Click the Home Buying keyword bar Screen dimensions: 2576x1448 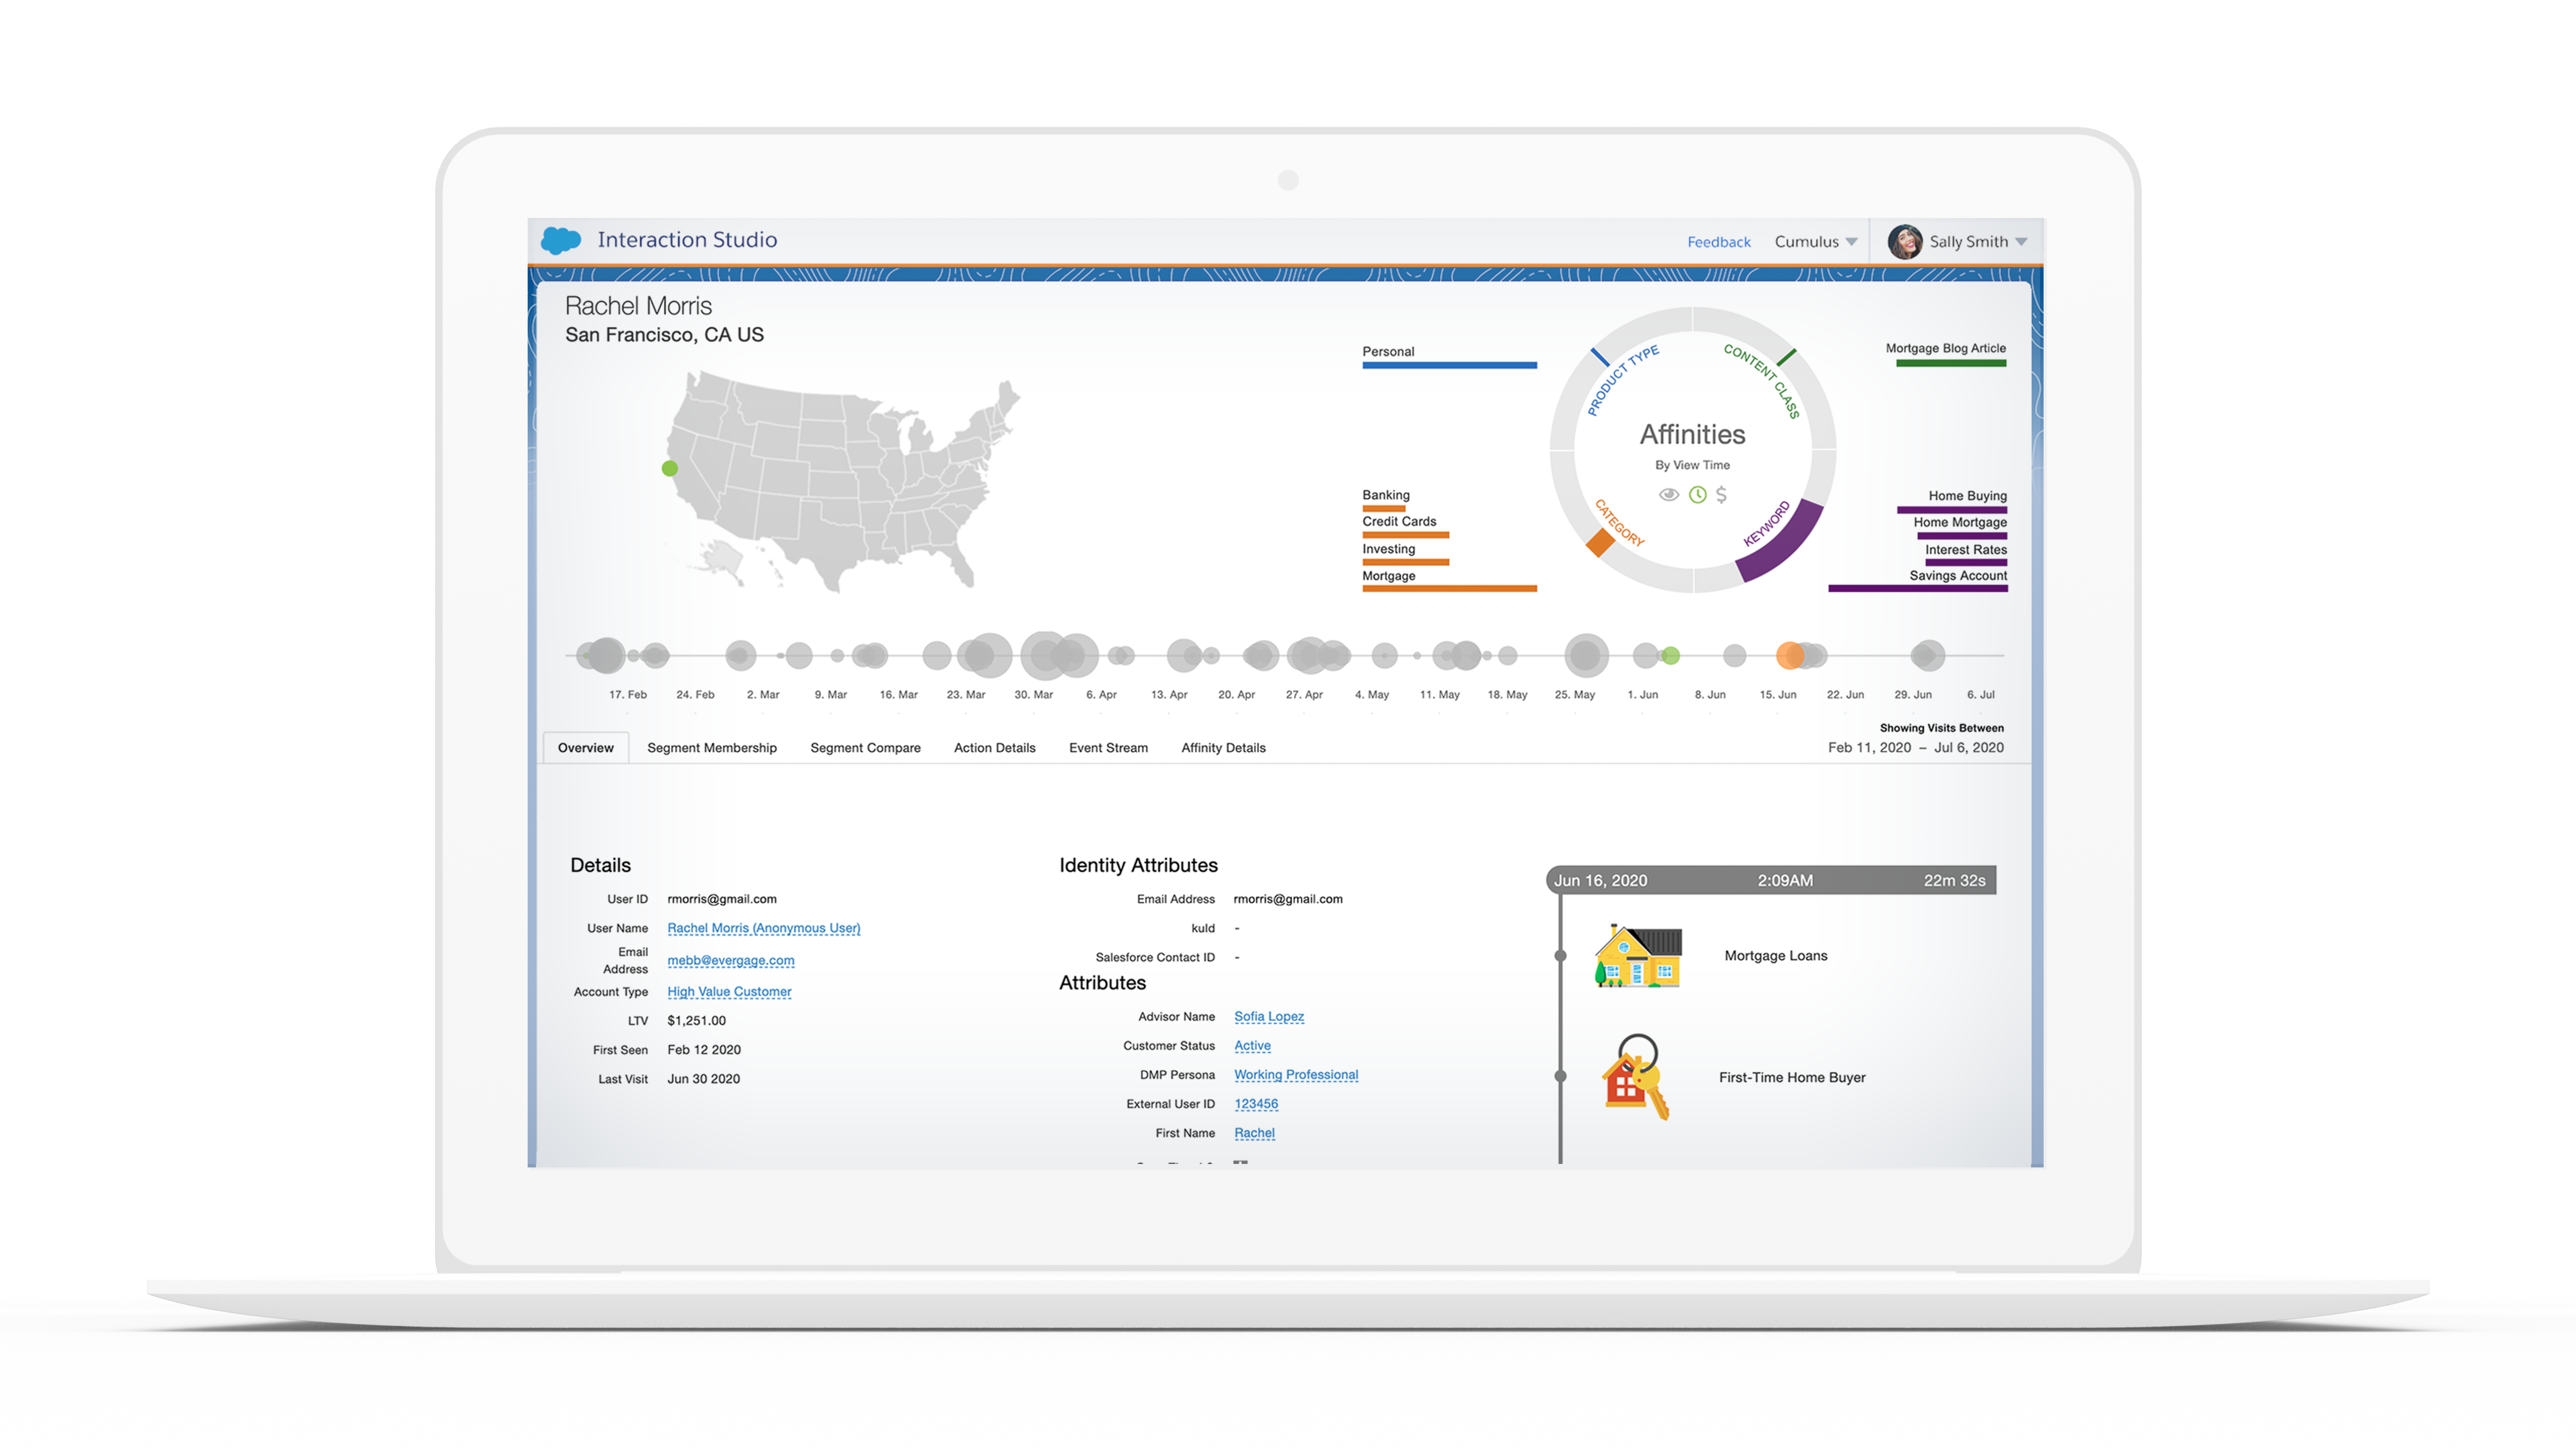tap(1952, 510)
